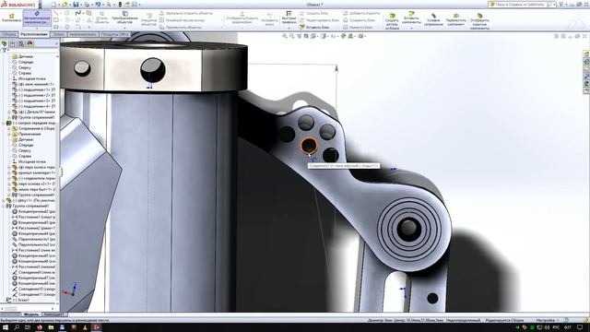Switch to the Продукты Office tab
This screenshot has height=332, width=590.
[115, 34]
